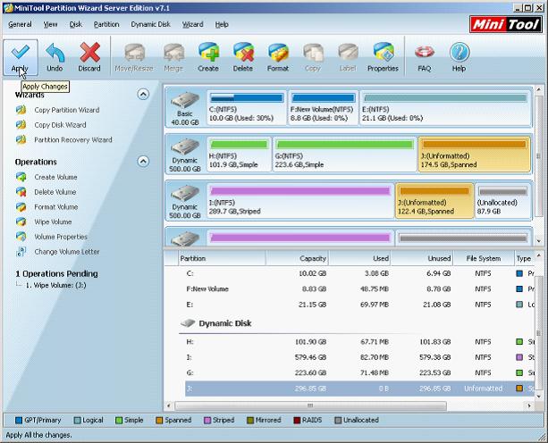
Task: Click the Undo arrow icon
Action: (x=55, y=53)
